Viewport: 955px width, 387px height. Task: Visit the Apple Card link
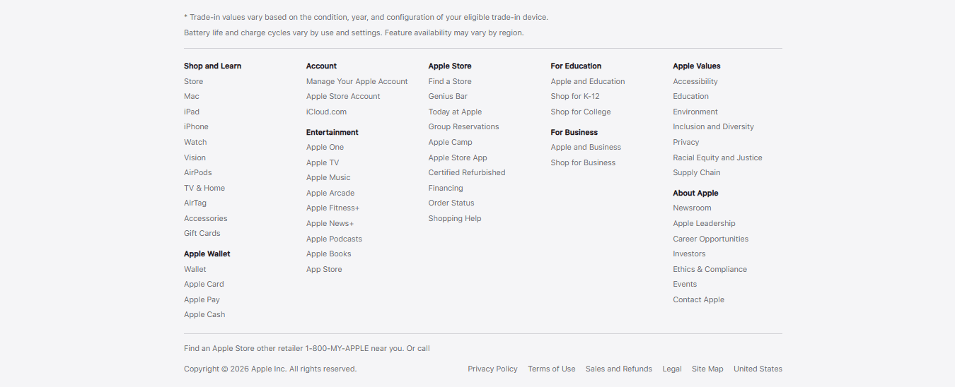point(204,284)
